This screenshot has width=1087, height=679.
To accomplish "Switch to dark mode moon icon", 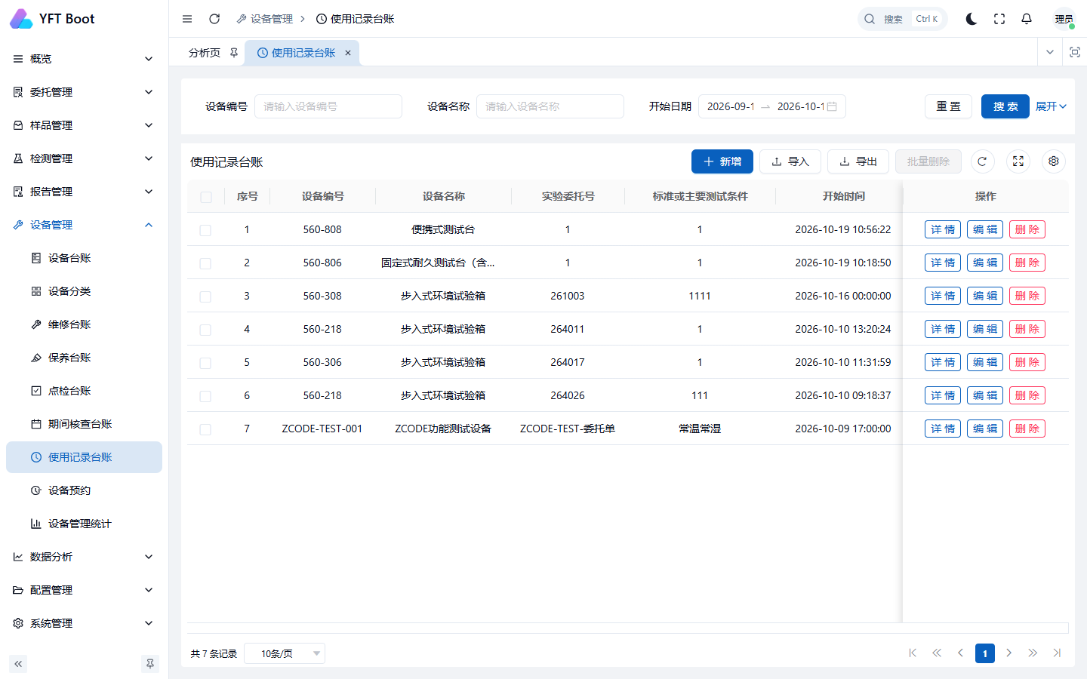I will (972, 19).
